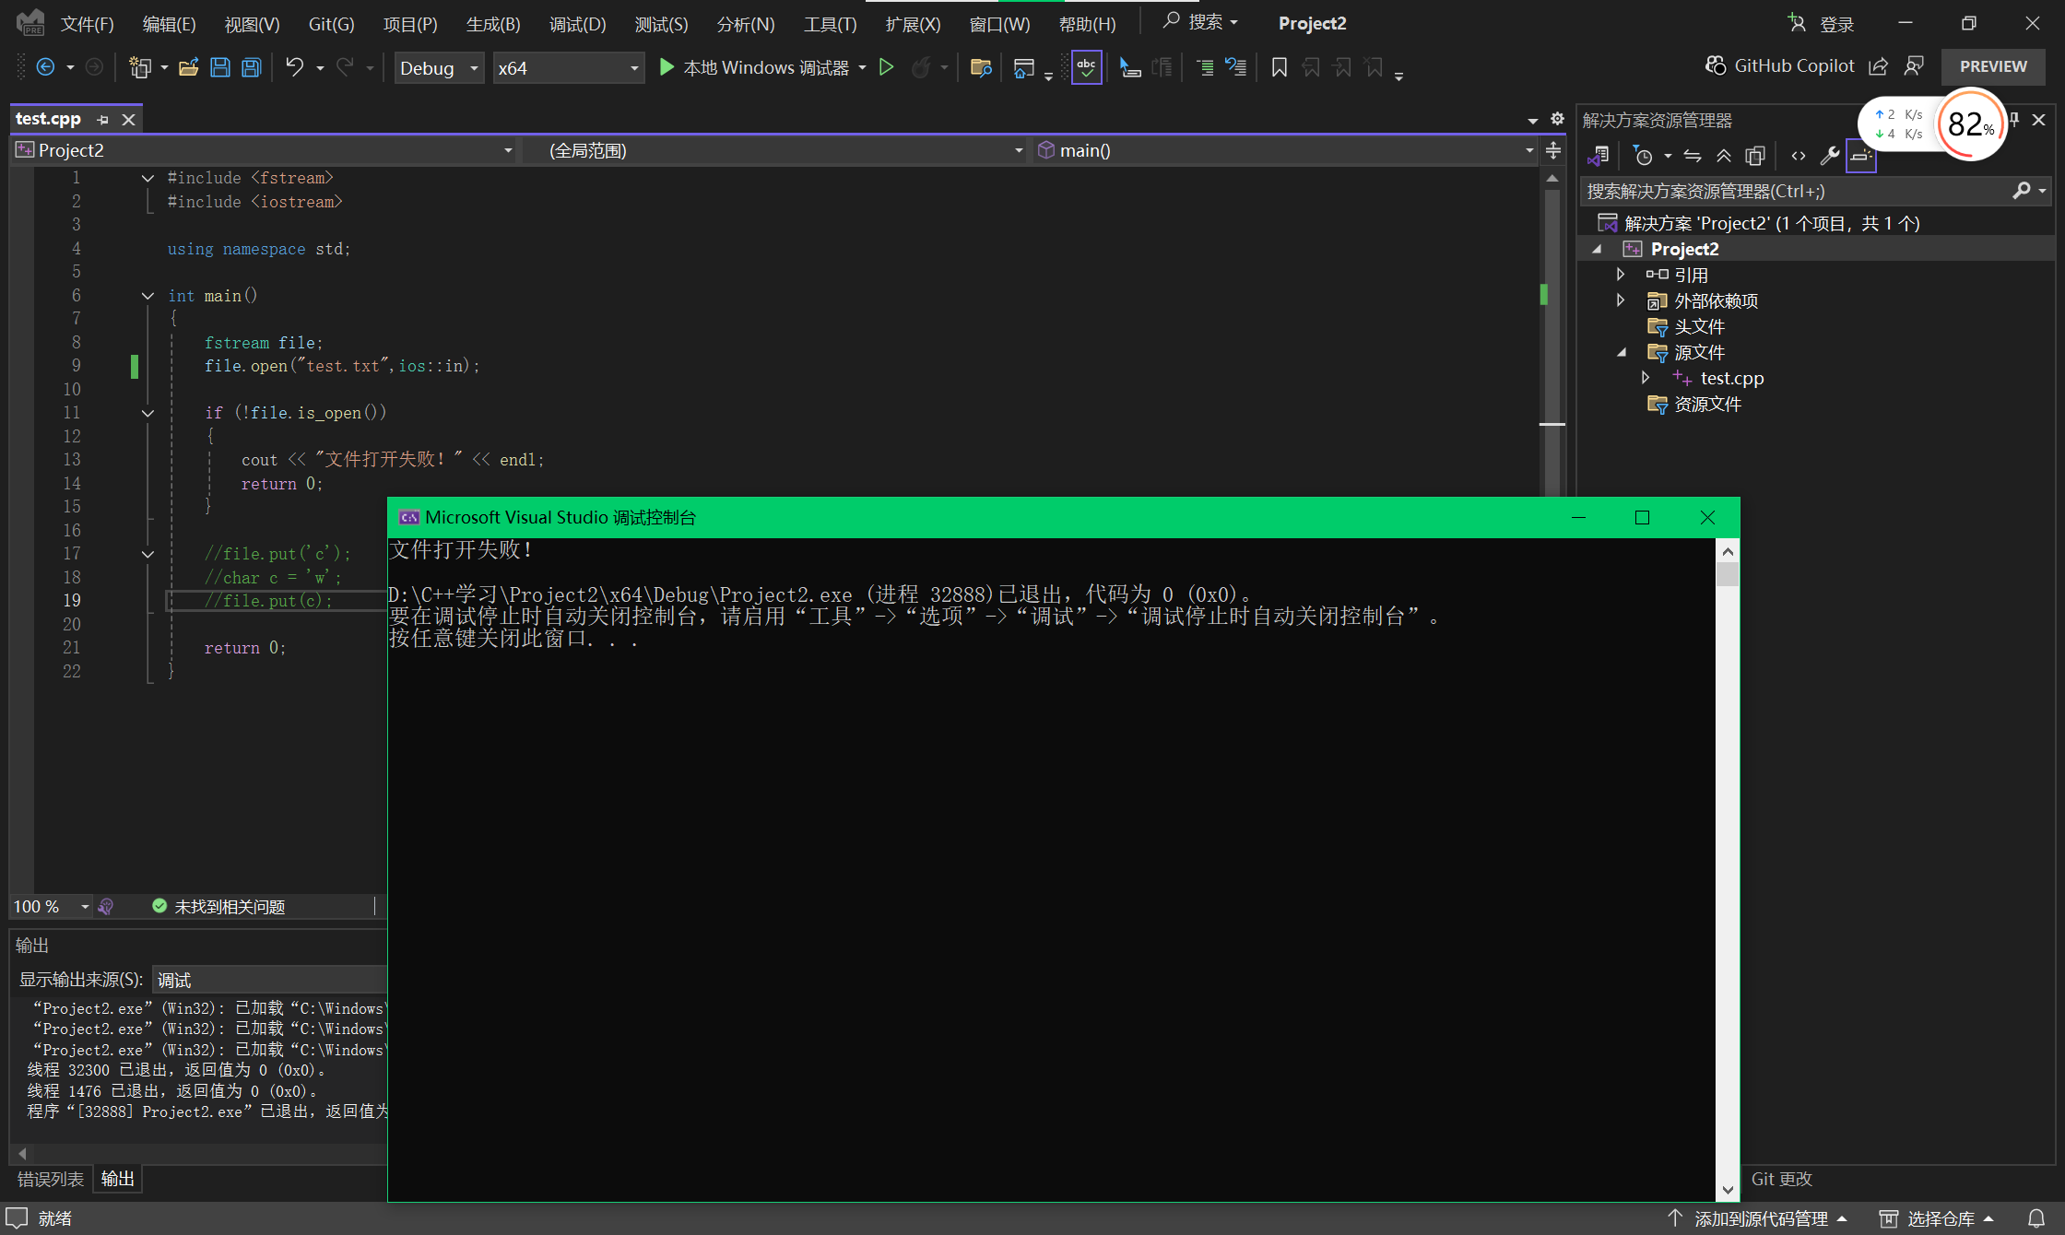Image resolution: width=2065 pixels, height=1235 pixels.
Task: Open the Debug configuration dropdown
Action: [439, 68]
